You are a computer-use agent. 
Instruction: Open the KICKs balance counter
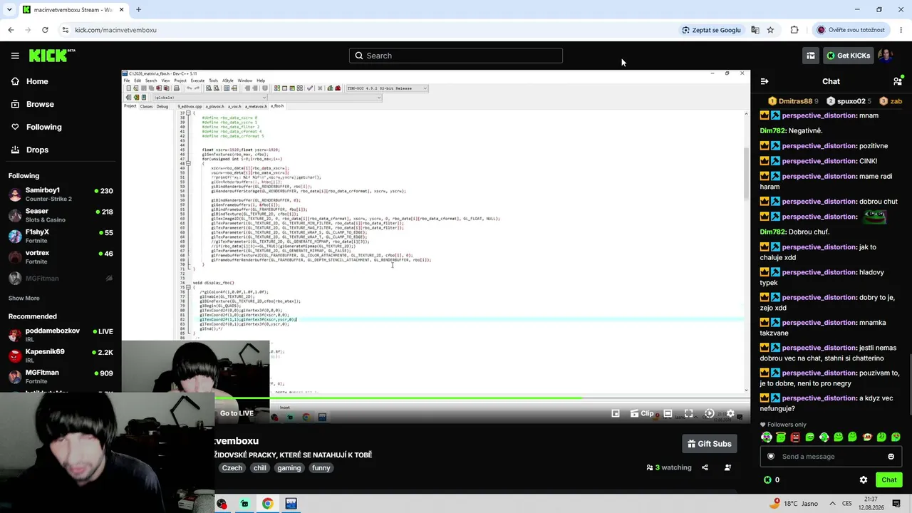point(772,480)
